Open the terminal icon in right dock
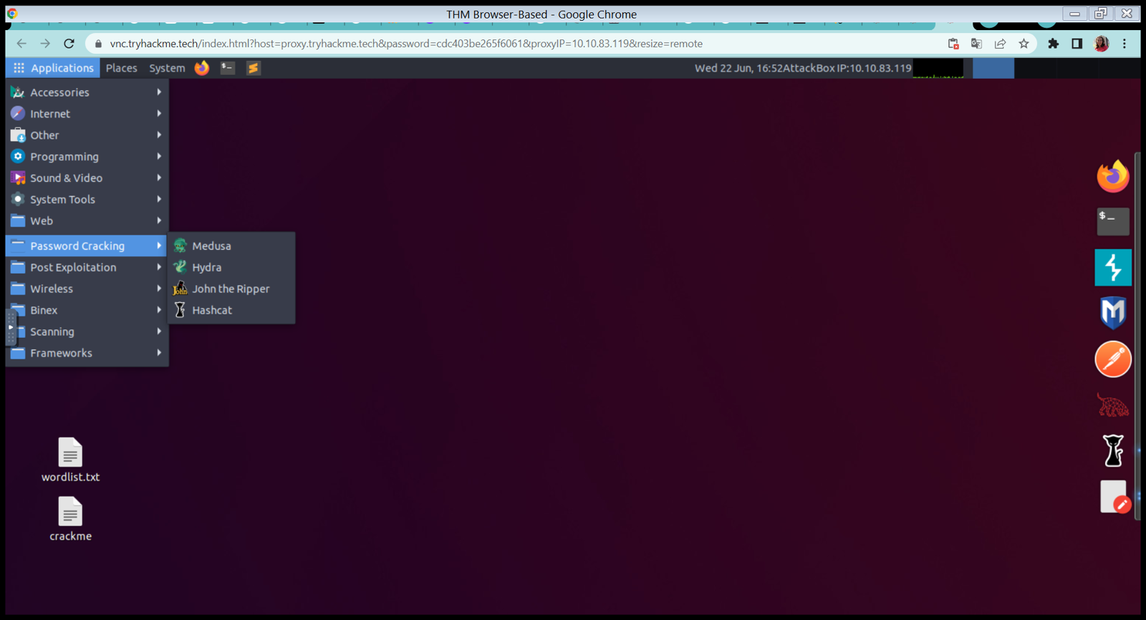The width and height of the screenshot is (1146, 620). tap(1112, 221)
